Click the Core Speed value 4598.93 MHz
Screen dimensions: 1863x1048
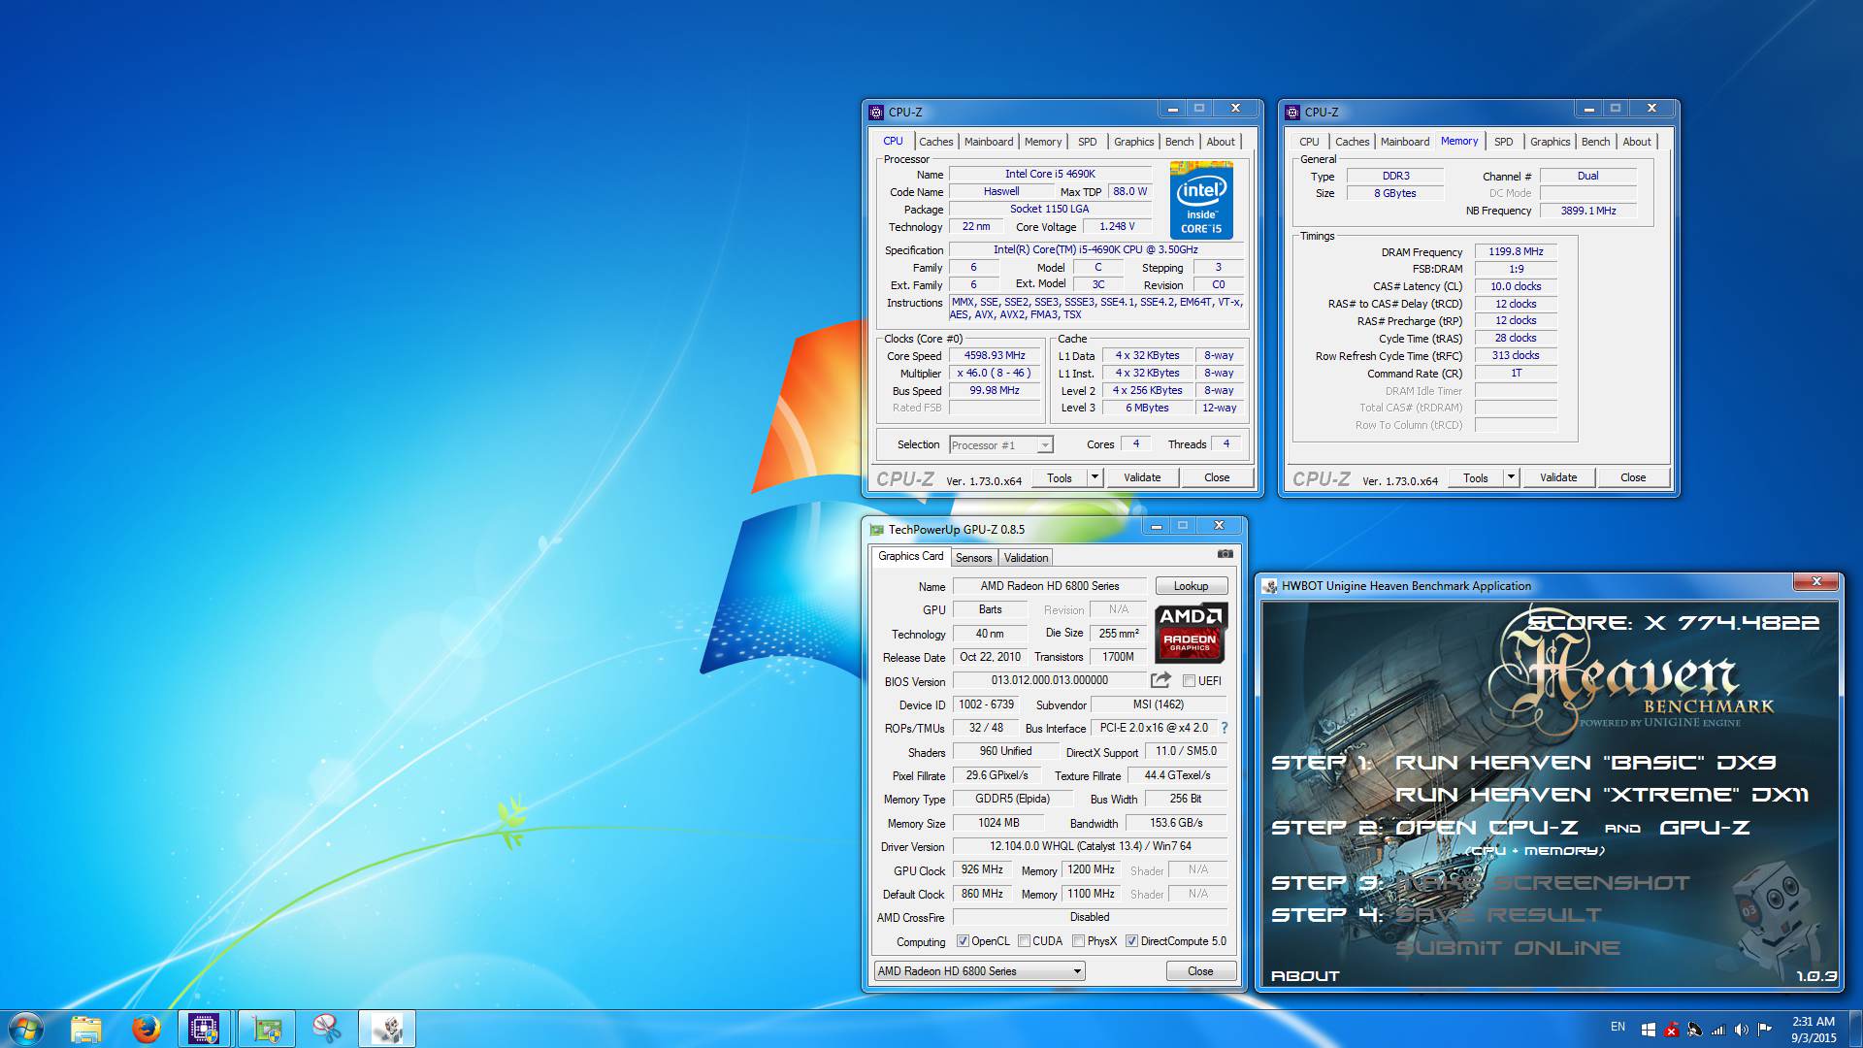995,356
